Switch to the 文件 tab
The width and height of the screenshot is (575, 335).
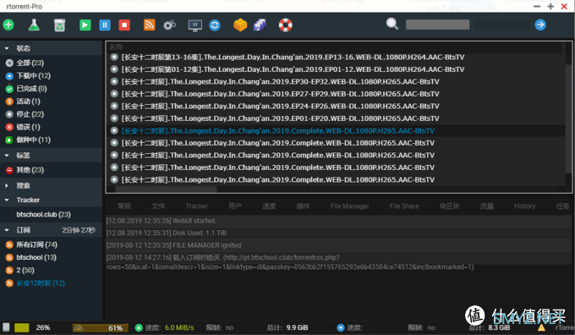pyautogui.click(x=158, y=206)
